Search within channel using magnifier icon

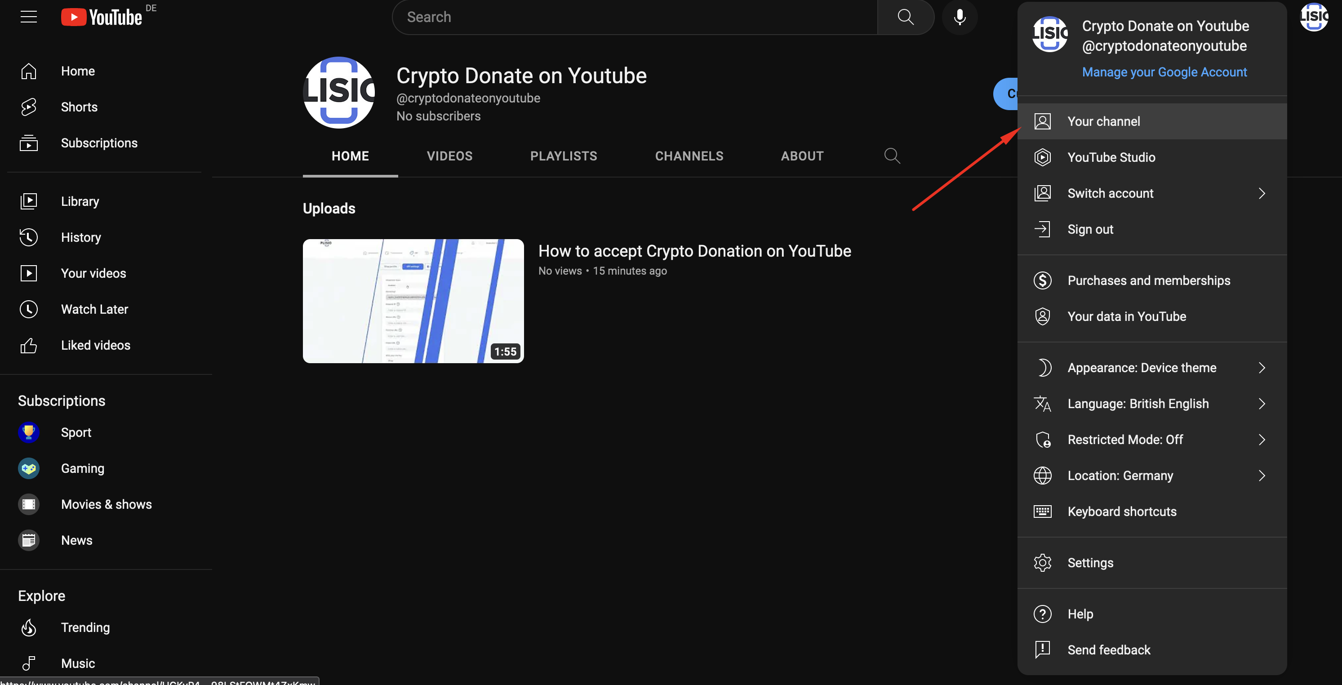[x=892, y=156]
